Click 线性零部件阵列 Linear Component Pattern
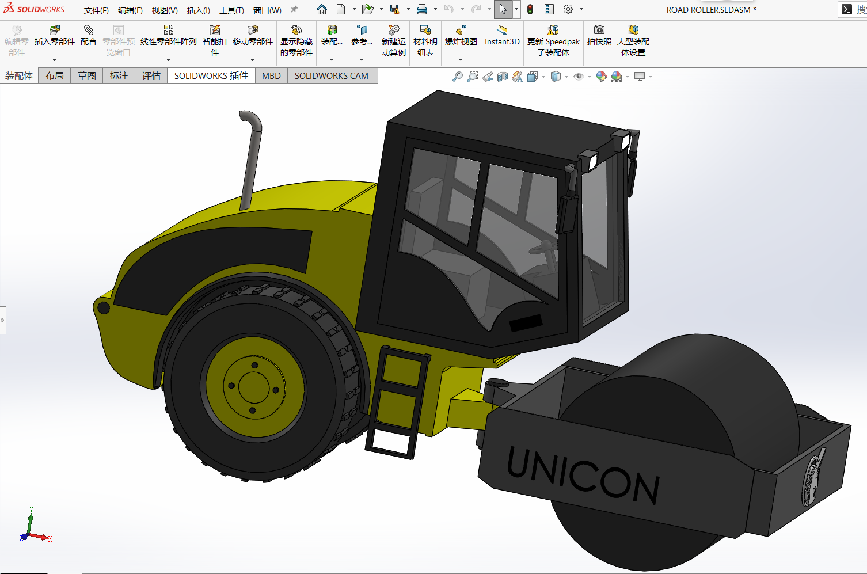 pos(169,36)
